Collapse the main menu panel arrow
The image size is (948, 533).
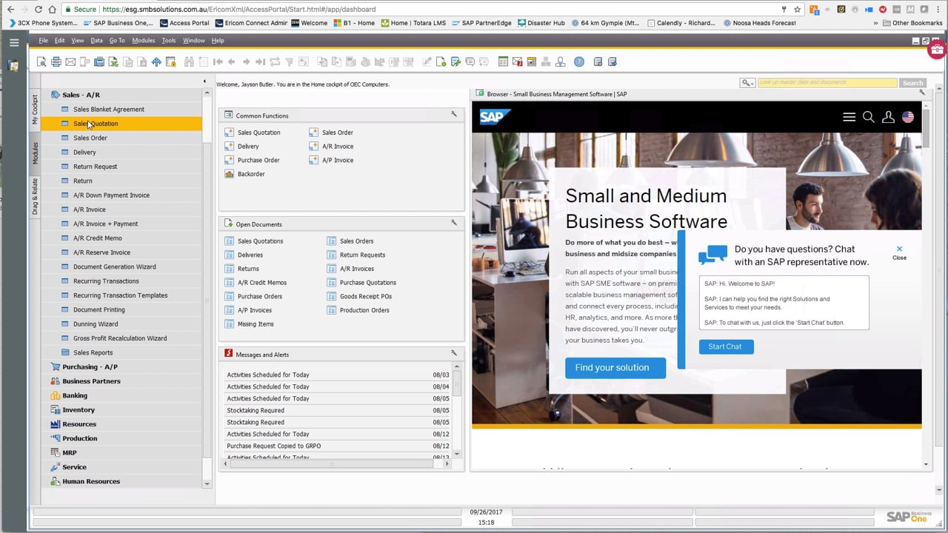(204, 81)
